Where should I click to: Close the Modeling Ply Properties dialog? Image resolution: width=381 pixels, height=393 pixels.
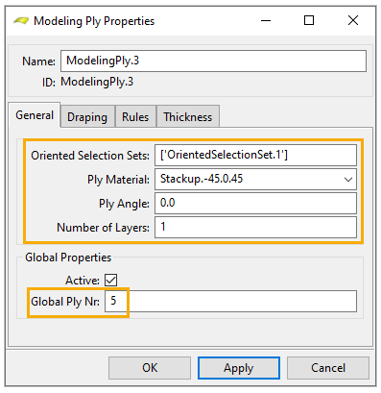[x=353, y=21]
